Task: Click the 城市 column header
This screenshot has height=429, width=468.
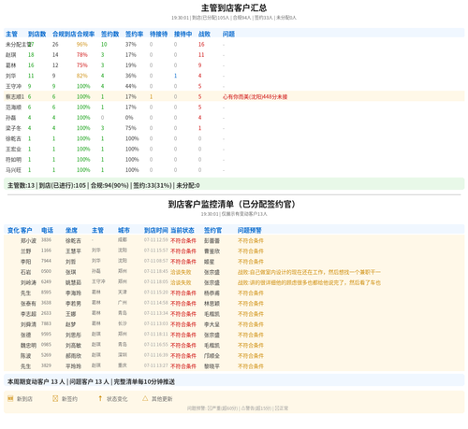Action: click(124, 230)
